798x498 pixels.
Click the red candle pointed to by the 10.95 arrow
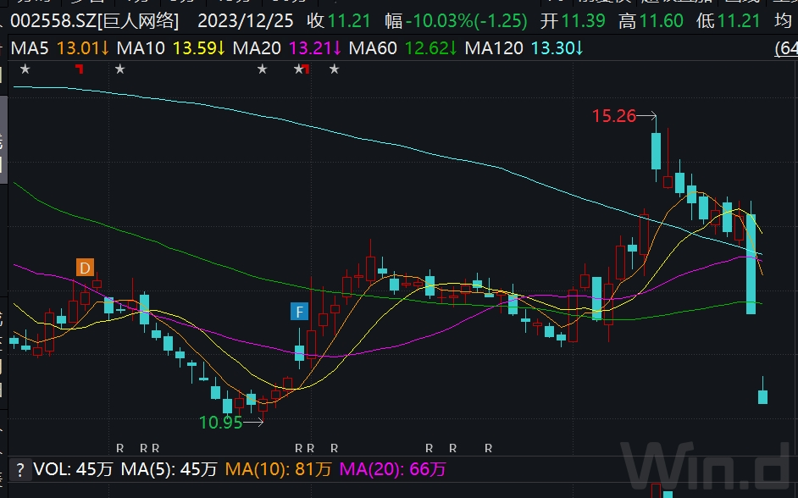point(263,406)
